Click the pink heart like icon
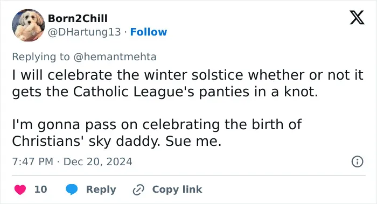377x204 pixels. click(20, 189)
